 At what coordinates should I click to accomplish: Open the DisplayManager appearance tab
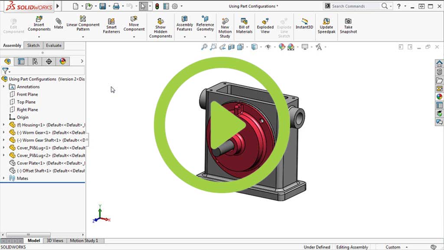tap(62, 62)
